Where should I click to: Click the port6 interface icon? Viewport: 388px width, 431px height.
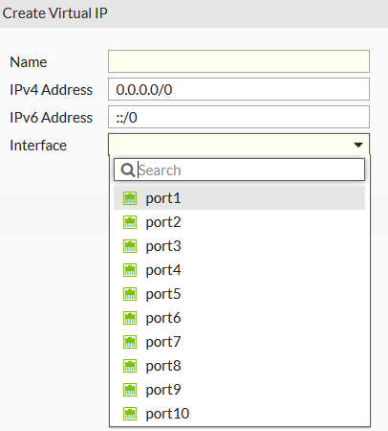tap(130, 318)
